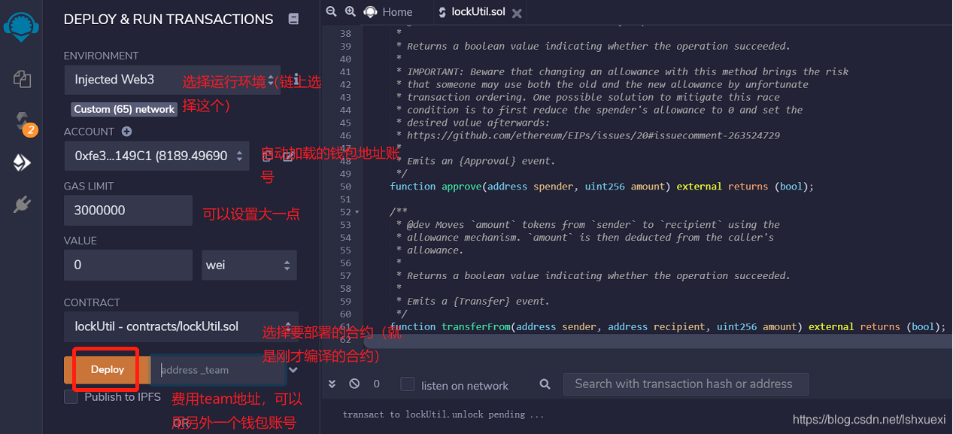Open the Remix home logo icon
Image resolution: width=953 pixels, height=434 pixels.
pyautogui.click(x=21, y=26)
